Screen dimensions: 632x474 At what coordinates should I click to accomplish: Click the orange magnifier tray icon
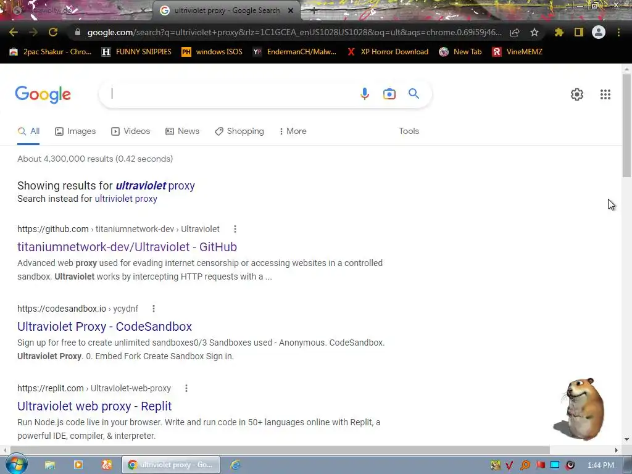[x=525, y=465]
